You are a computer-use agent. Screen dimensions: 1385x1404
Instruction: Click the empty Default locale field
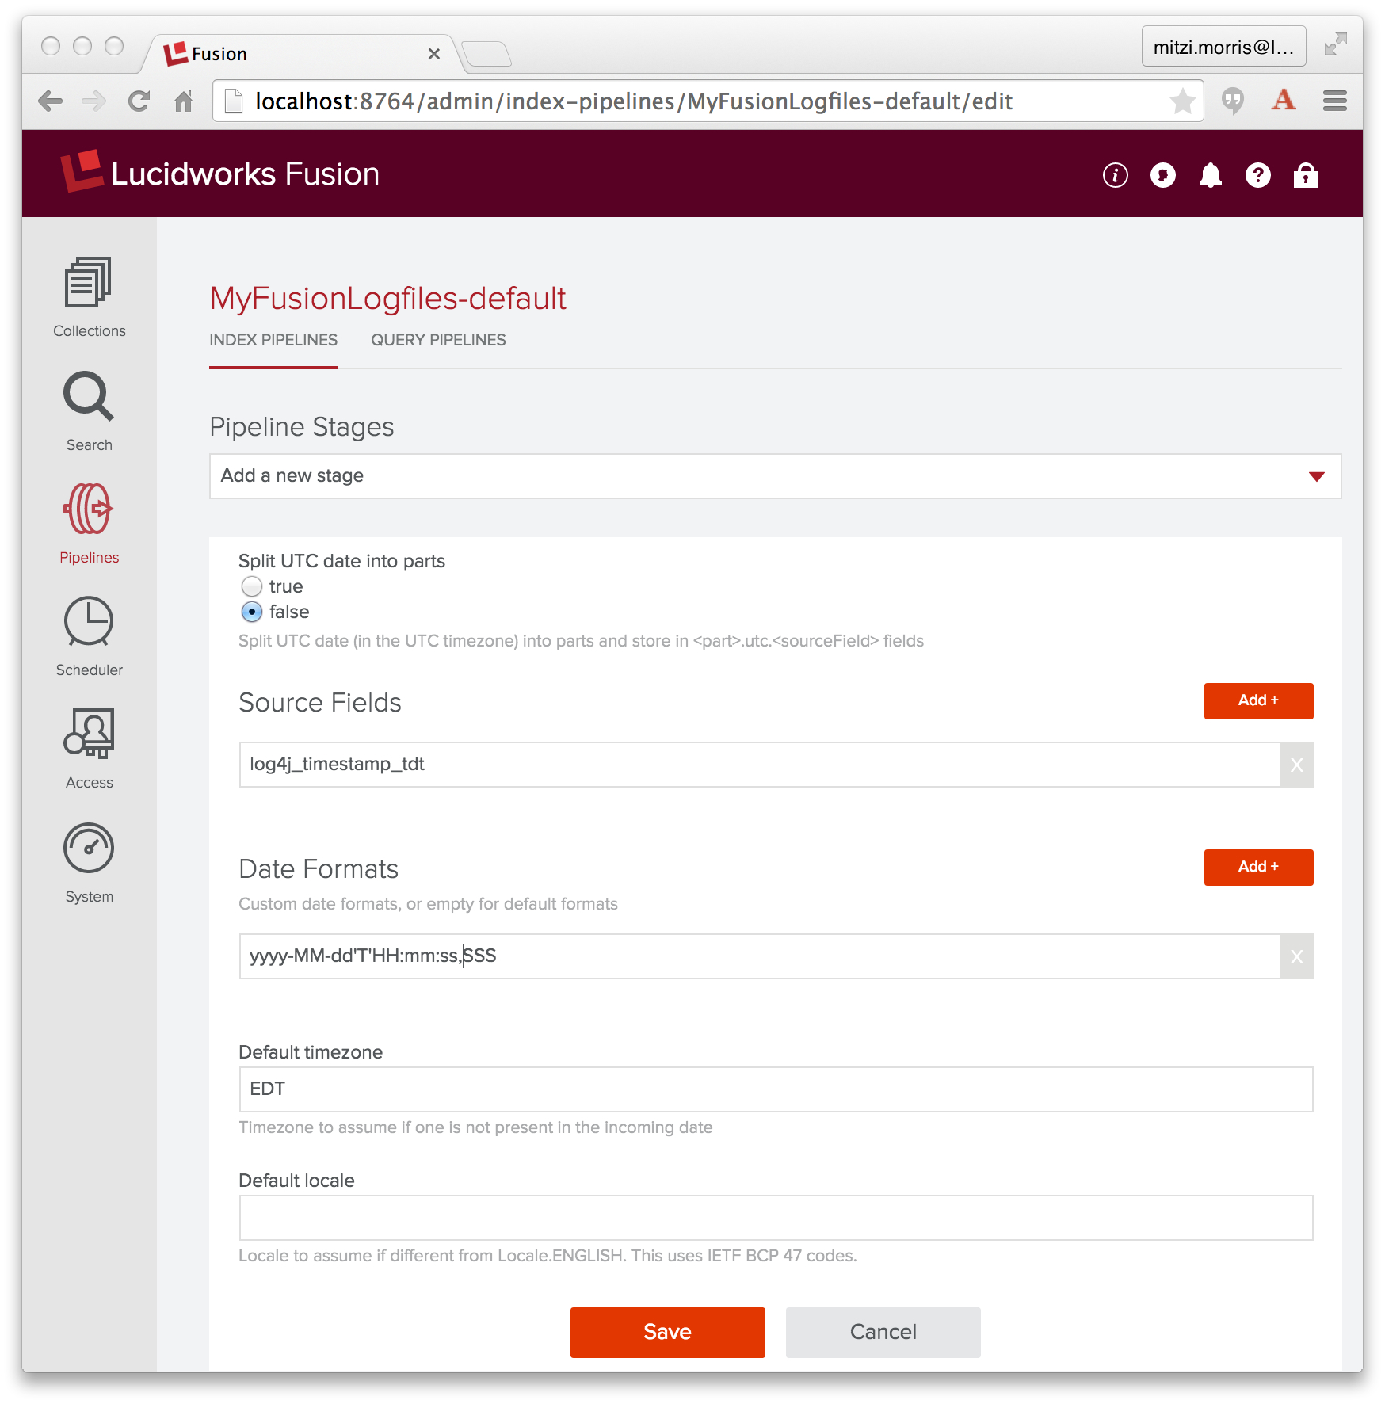(776, 1218)
